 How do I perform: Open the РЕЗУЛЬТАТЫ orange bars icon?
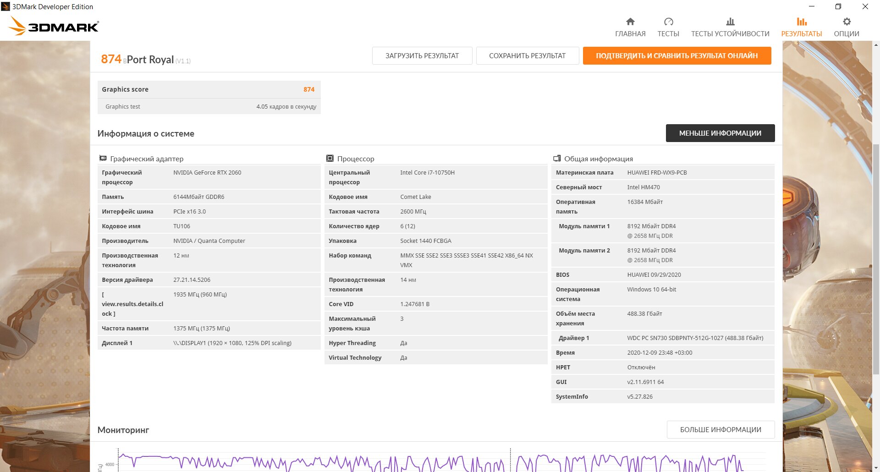click(x=802, y=22)
